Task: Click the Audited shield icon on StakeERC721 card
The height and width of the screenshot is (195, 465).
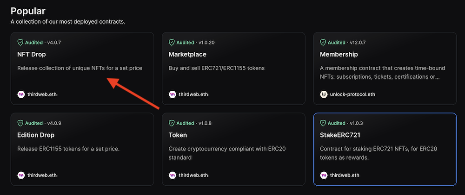Action: pos(324,124)
